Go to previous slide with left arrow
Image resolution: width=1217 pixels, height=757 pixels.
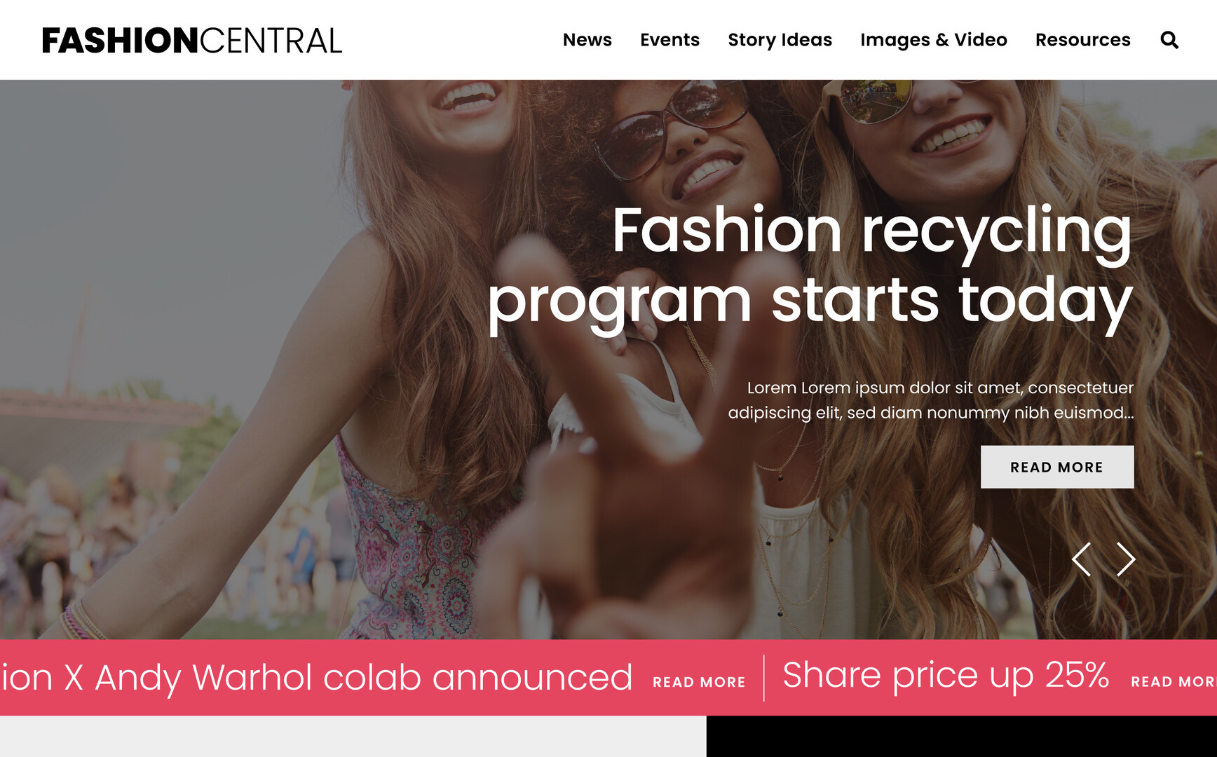coord(1082,559)
